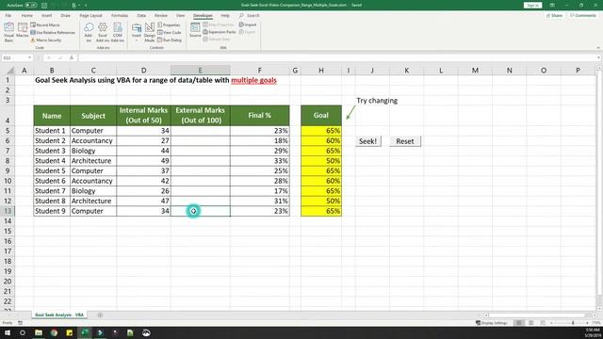Open the Windows Start menu
This screenshot has height=339, width=603.
coord(8,332)
